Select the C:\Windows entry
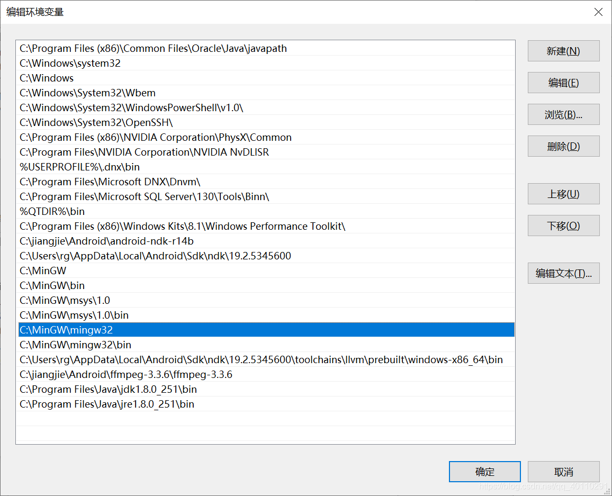Screen dimensions: 612x496 pyautogui.click(x=266, y=78)
